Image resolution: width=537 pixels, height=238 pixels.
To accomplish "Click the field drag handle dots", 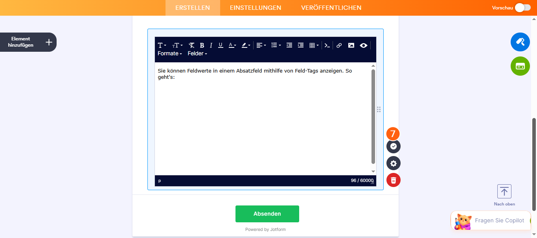I will [x=379, y=109].
